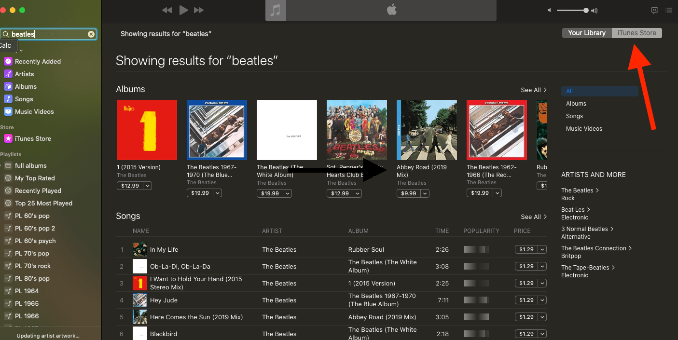
Task: Open The Beatles Connection artist link
Action: [x=596, y=248]
